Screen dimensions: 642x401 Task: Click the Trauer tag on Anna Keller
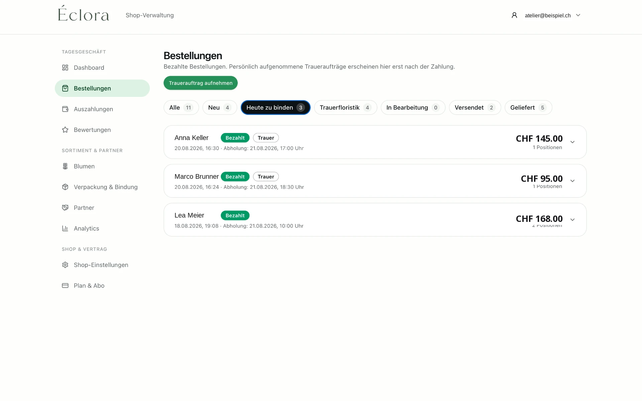pyautogui.click(x=266, y=138)
